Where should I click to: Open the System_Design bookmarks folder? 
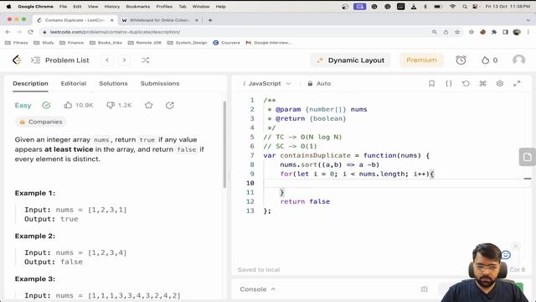(187, 43)
